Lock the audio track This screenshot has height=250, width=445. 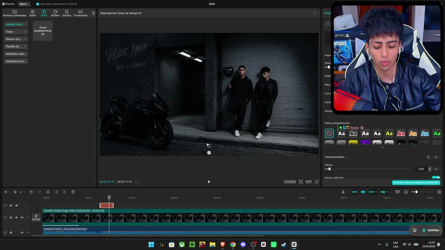[x=11, y=232]
